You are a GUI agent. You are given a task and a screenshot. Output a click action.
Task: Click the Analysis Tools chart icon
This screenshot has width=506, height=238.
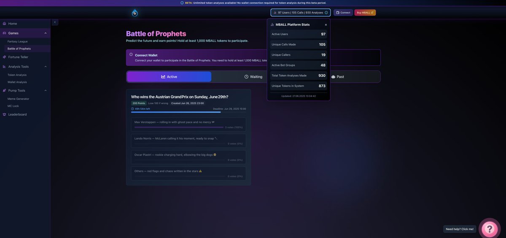4,67
